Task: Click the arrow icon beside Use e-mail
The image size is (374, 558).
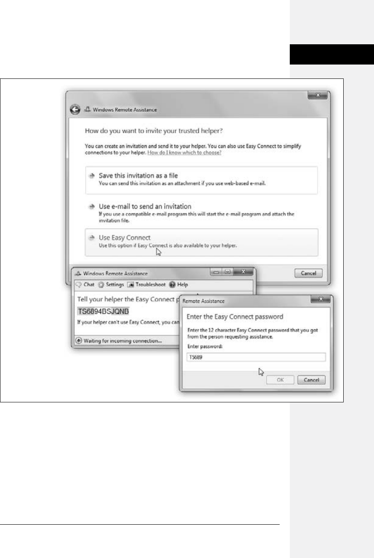Action: pyautogui.click(x=91, y=207)
